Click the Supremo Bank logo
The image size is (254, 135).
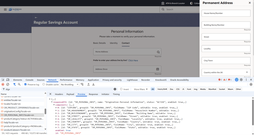click(15, 9)
